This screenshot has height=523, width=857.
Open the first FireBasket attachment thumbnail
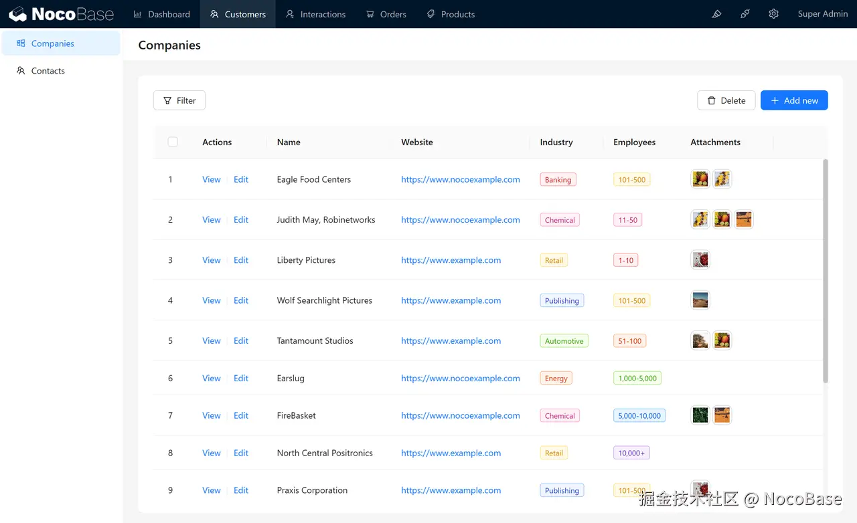click(x=700, y=415)
